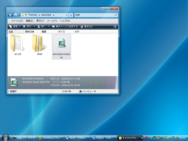
Task: Expand the 表示 views dropdown arrow
Action: 34,27
